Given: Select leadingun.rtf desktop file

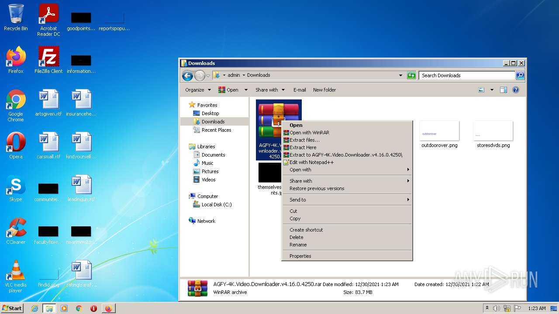Looking at the screenshot, I should [81, 188].
